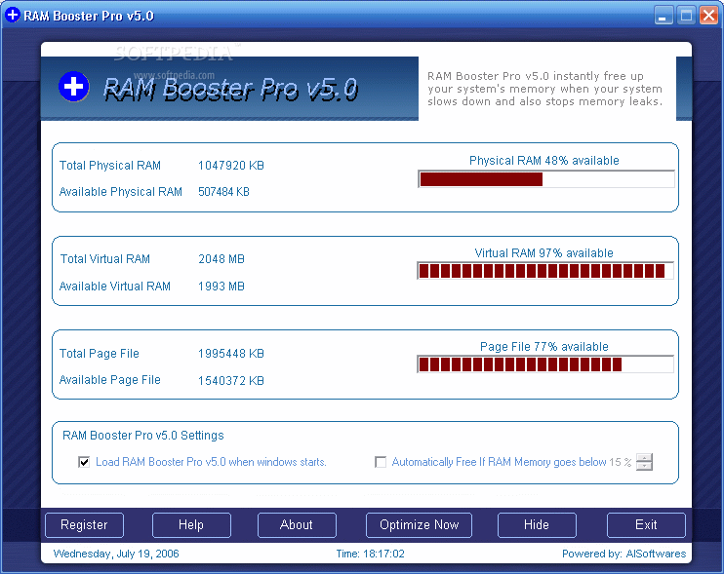724x574 pixels.
Task: Increase the RAM threshold percent spinner
Action: click(x=644, y=458)
